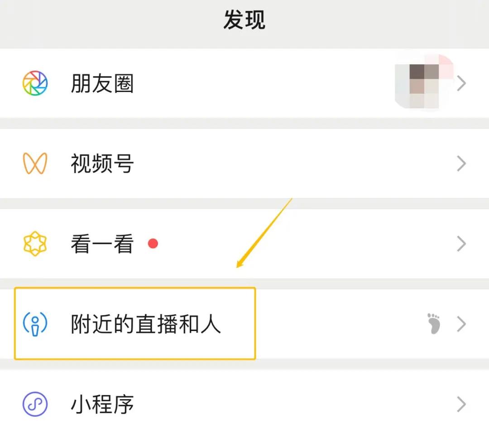489x428 pixels.
Task: Click the 视频号 Channels butterfly icon
Action: (x=34, y=163)
